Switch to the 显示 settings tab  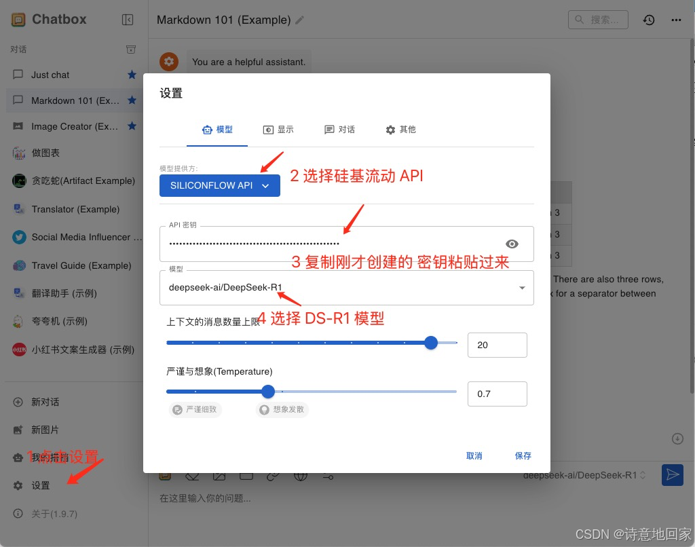(278, 129)
